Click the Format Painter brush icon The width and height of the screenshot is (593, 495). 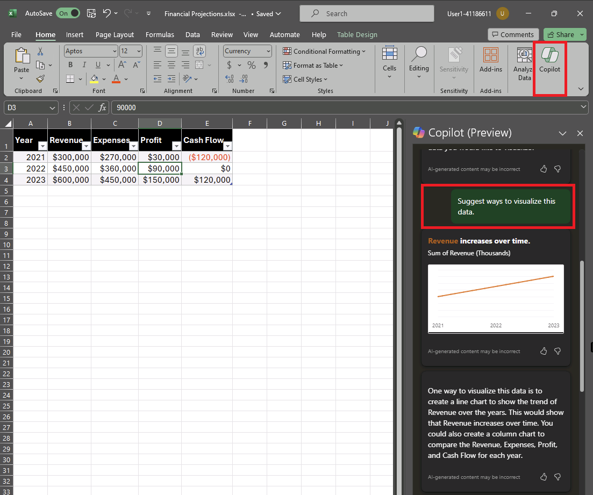click(40, 78)
